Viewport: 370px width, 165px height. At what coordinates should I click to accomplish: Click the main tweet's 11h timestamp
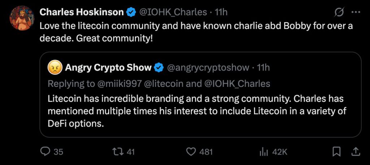(221, 12)
